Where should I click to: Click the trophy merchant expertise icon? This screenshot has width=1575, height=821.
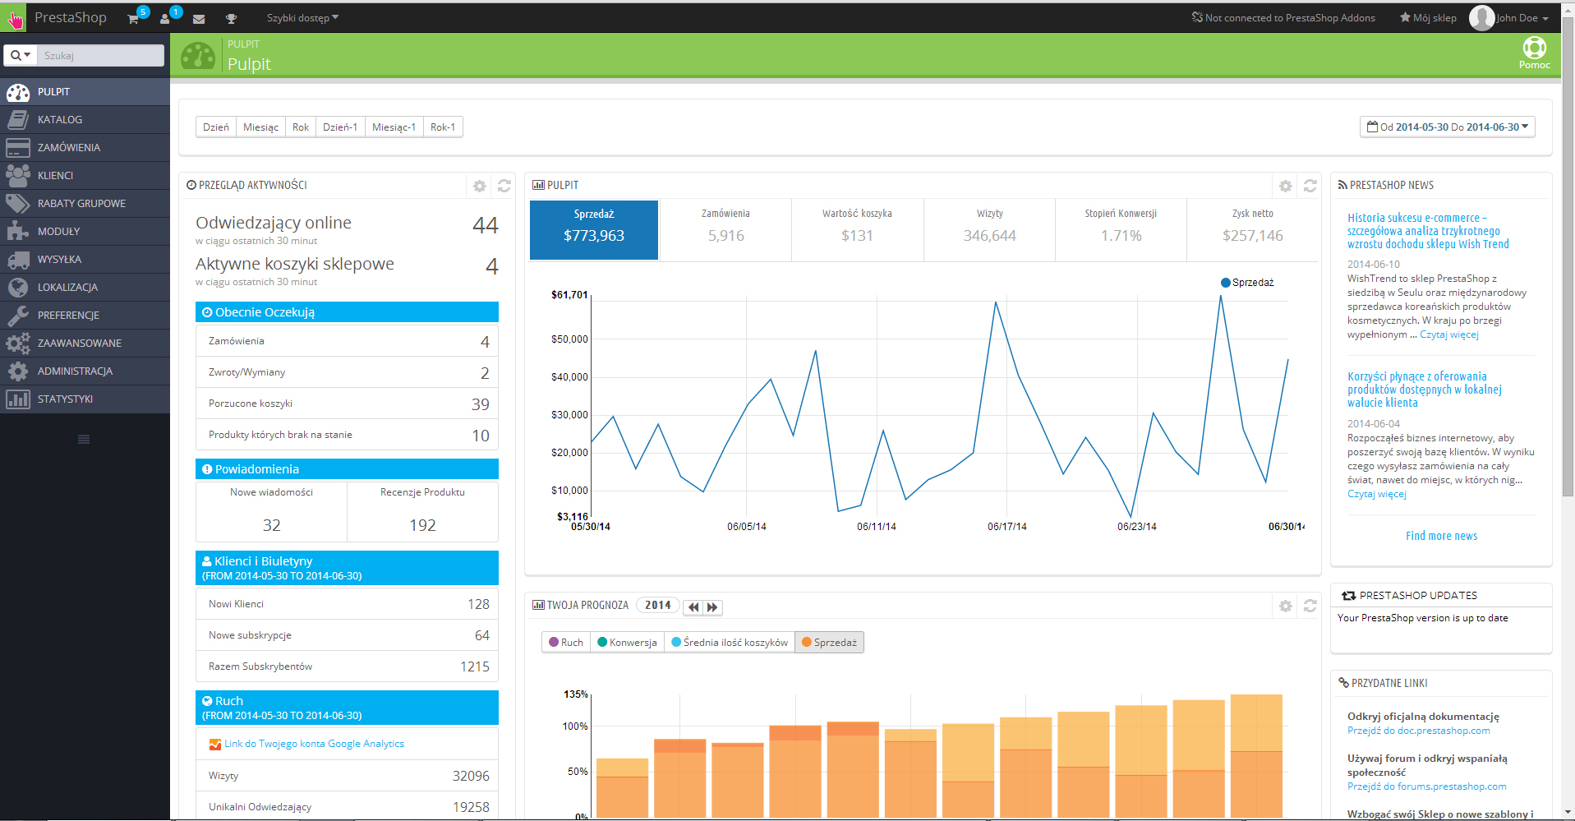coord(231,19)
